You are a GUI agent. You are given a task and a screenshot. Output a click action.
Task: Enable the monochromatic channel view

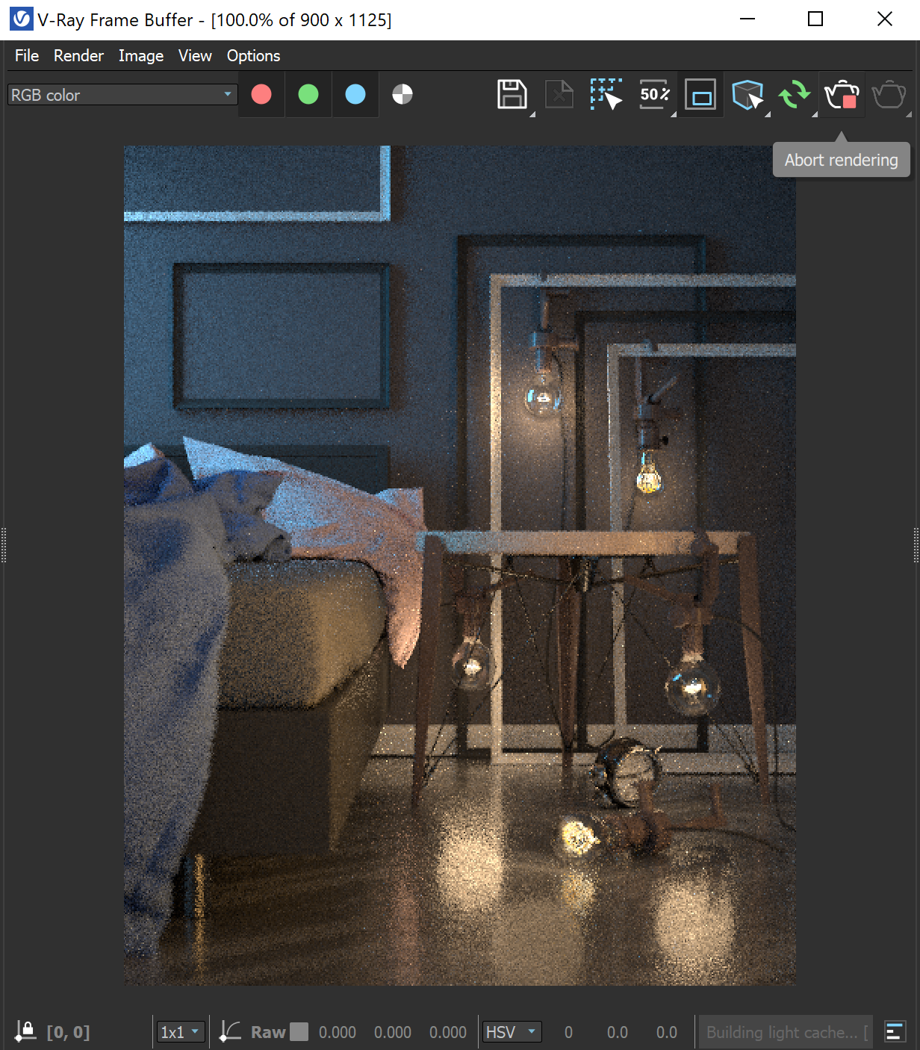point(402,94)
